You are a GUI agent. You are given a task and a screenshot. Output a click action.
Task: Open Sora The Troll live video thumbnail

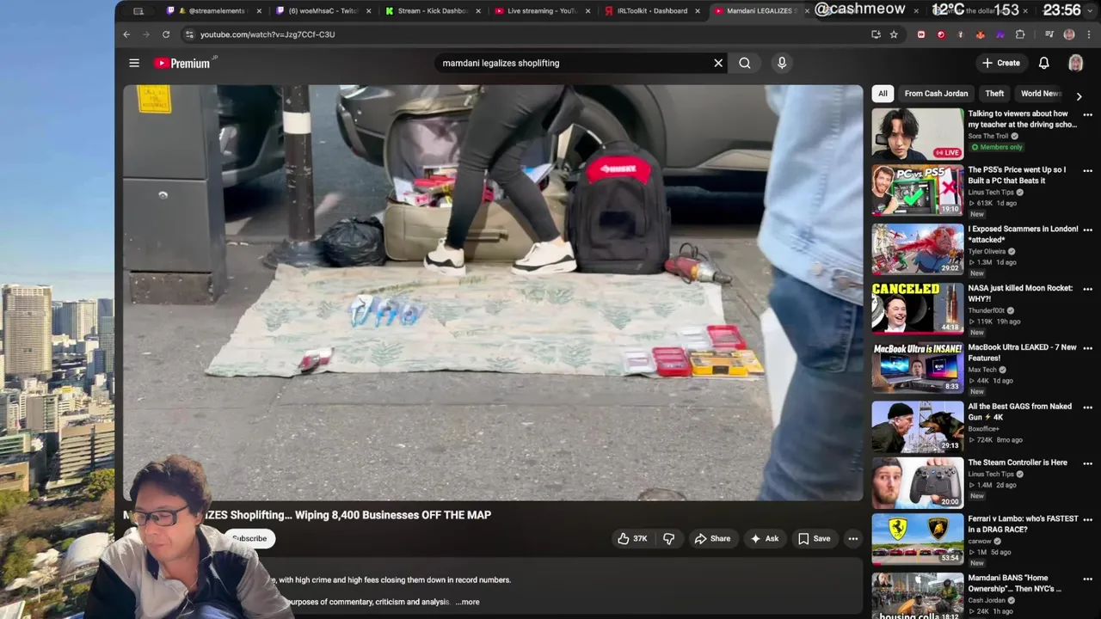click(918, 133)
